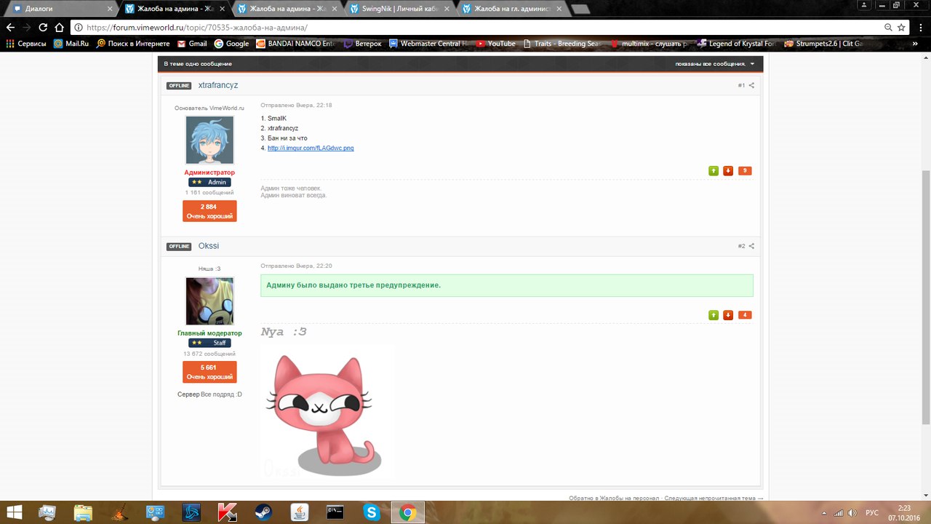This screenshot has height=524, width=931.
Task: Open Webmaster Central bookmark
Action: click(x=429, y=44)
